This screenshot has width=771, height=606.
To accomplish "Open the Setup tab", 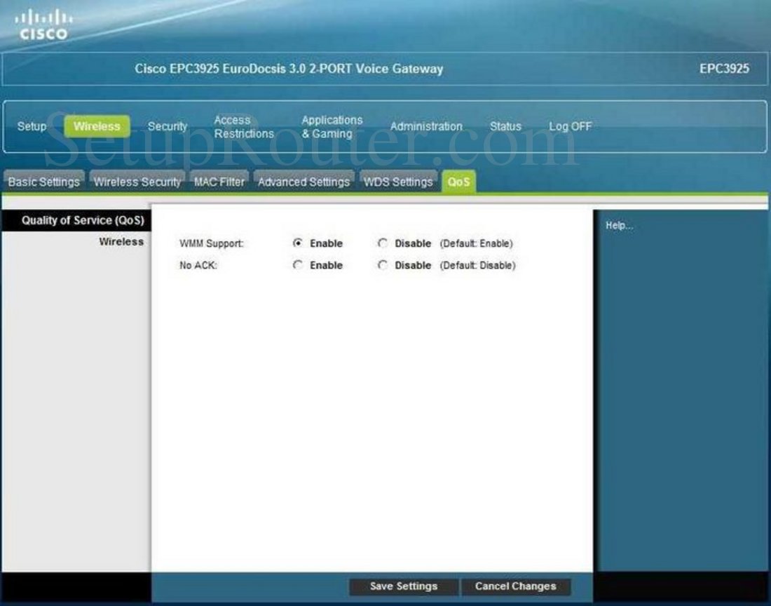I will click(32, 126).
